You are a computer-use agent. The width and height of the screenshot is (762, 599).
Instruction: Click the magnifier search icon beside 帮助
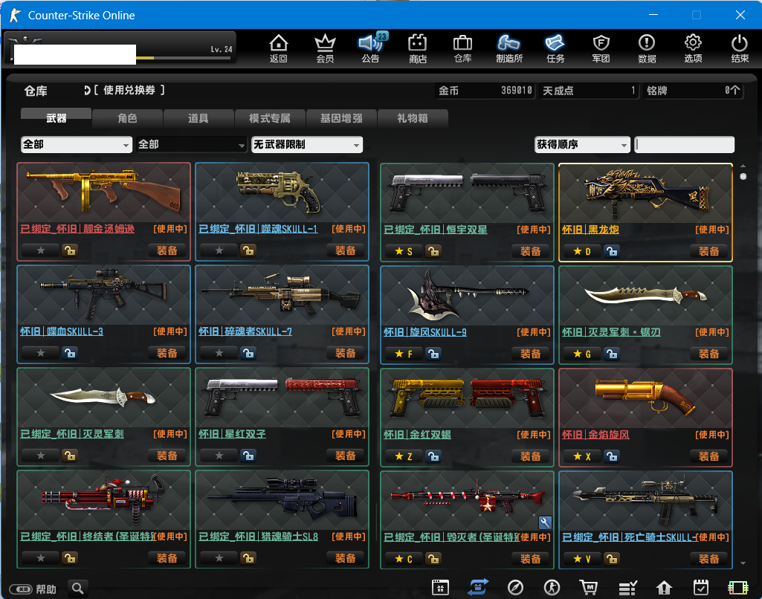pyautogui.click(x=78, y=589)
